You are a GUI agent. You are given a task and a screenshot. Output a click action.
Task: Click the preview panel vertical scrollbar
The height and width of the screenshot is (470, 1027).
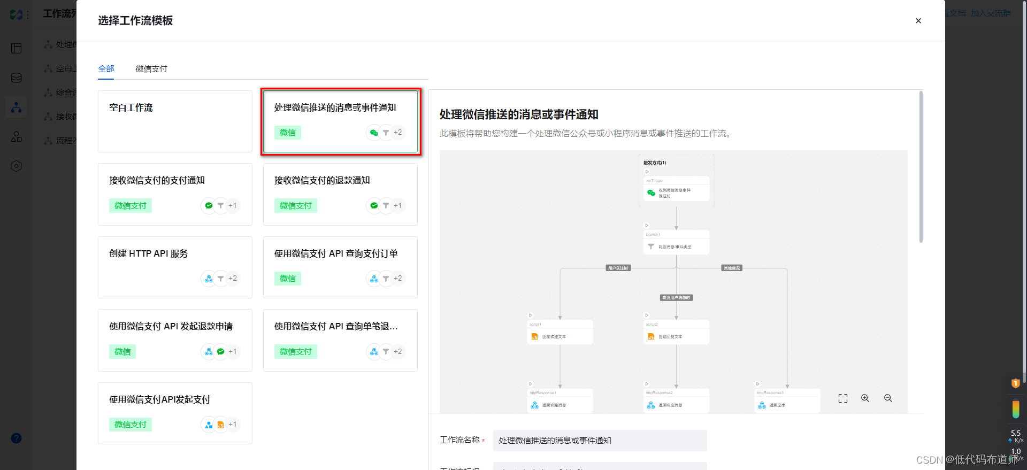(x=921, y=167)
